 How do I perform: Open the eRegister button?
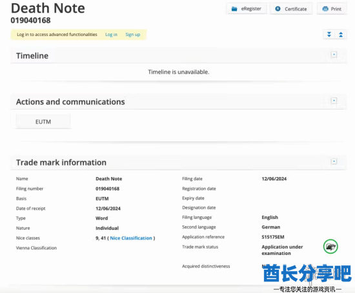coord(247,9)
